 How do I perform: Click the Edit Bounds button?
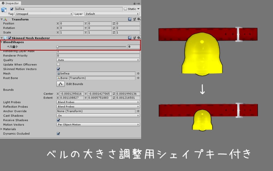(61, 84)
